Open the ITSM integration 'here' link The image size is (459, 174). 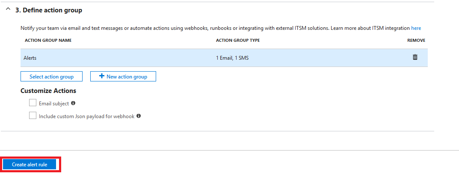pos(416,28)
